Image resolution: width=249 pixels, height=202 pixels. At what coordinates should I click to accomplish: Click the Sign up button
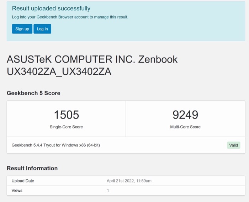[x=22, y=29]
